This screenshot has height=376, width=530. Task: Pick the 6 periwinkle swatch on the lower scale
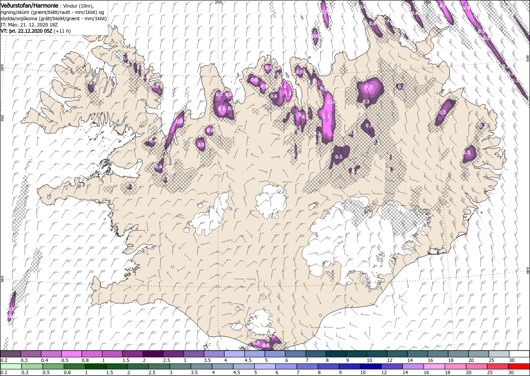pos(286,367)
